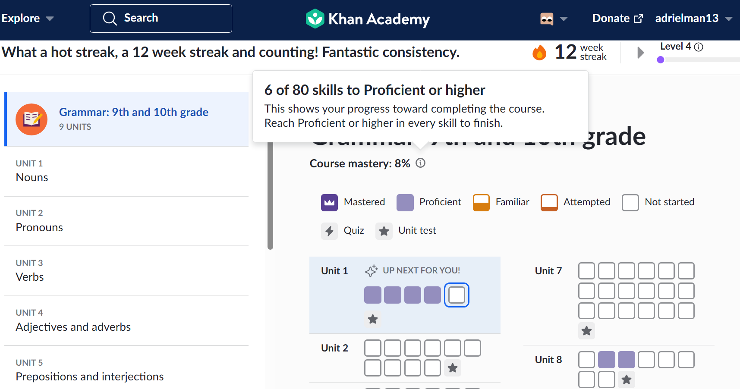Open the avatar notifications icon
This screenshot has width=740, height=389.
coord(547,19)
